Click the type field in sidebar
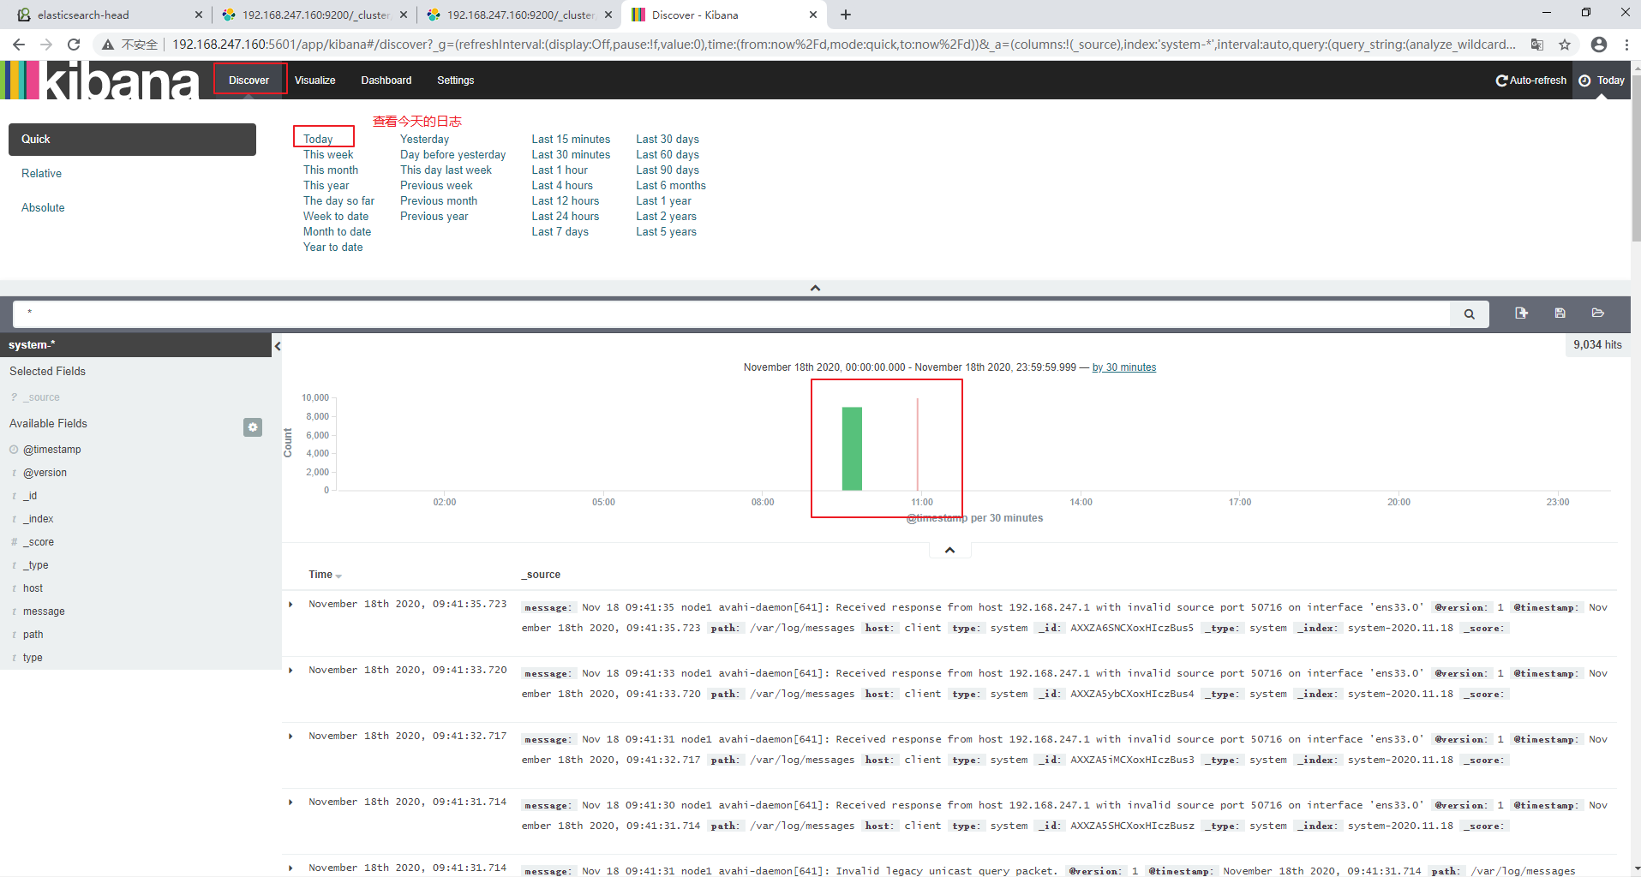The height and width of the screenshot is (877, 1641). pyautogui.click(x=33, y=658)
